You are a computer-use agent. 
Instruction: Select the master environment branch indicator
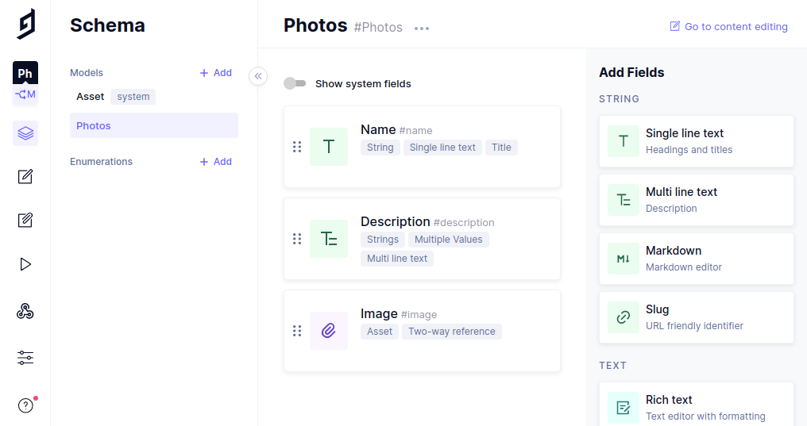(x=25, y=94)
